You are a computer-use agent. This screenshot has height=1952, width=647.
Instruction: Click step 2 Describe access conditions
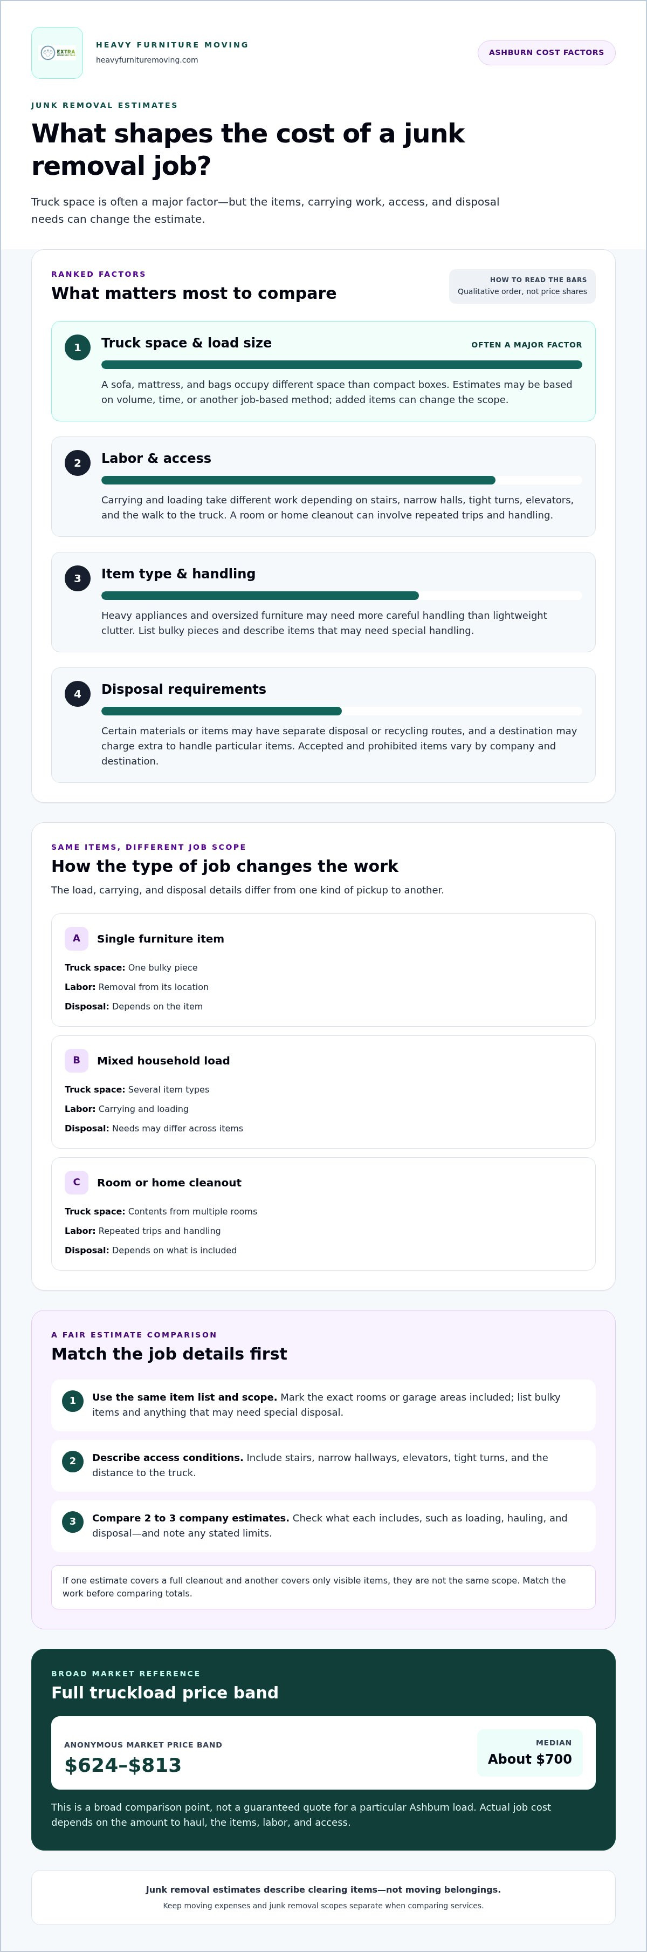click(323, 1465)
